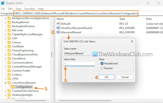This screenshot has width=163, height=103.
Task: Click the CuratedTileCollections folder icon
Action: click(9, 91)
